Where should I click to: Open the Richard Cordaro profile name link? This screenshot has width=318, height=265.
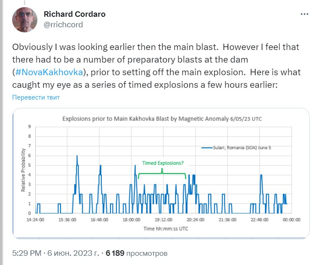coord(74,14)
